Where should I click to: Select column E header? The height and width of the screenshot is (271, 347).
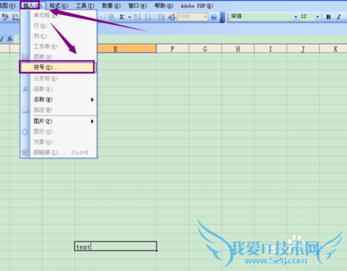[127, 49]
